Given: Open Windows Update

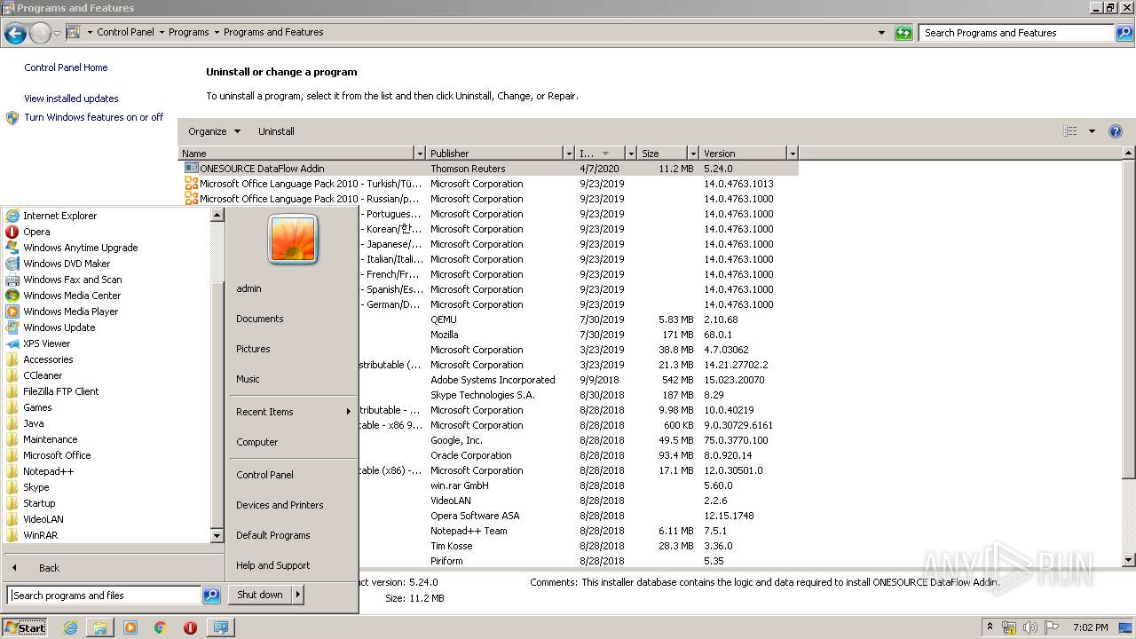Looking at the screenshot, I should [x=59, y=327].
